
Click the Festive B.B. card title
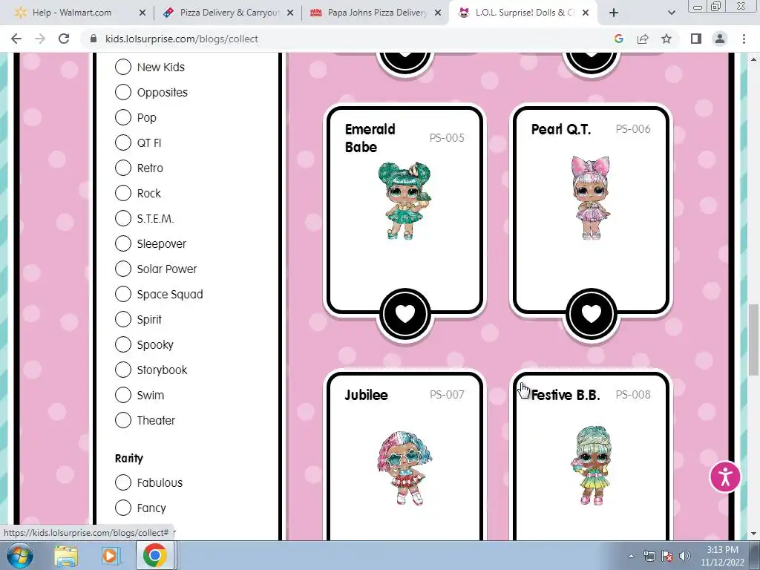565,395
